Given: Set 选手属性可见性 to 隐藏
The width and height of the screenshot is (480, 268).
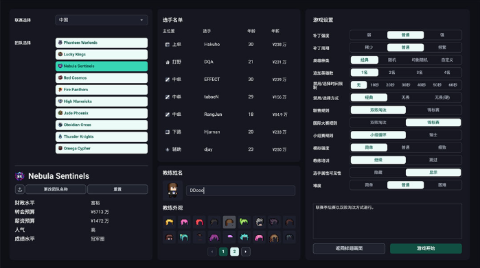Looking at the screenshot, I should pyautogui.click(x=378, y=172).
